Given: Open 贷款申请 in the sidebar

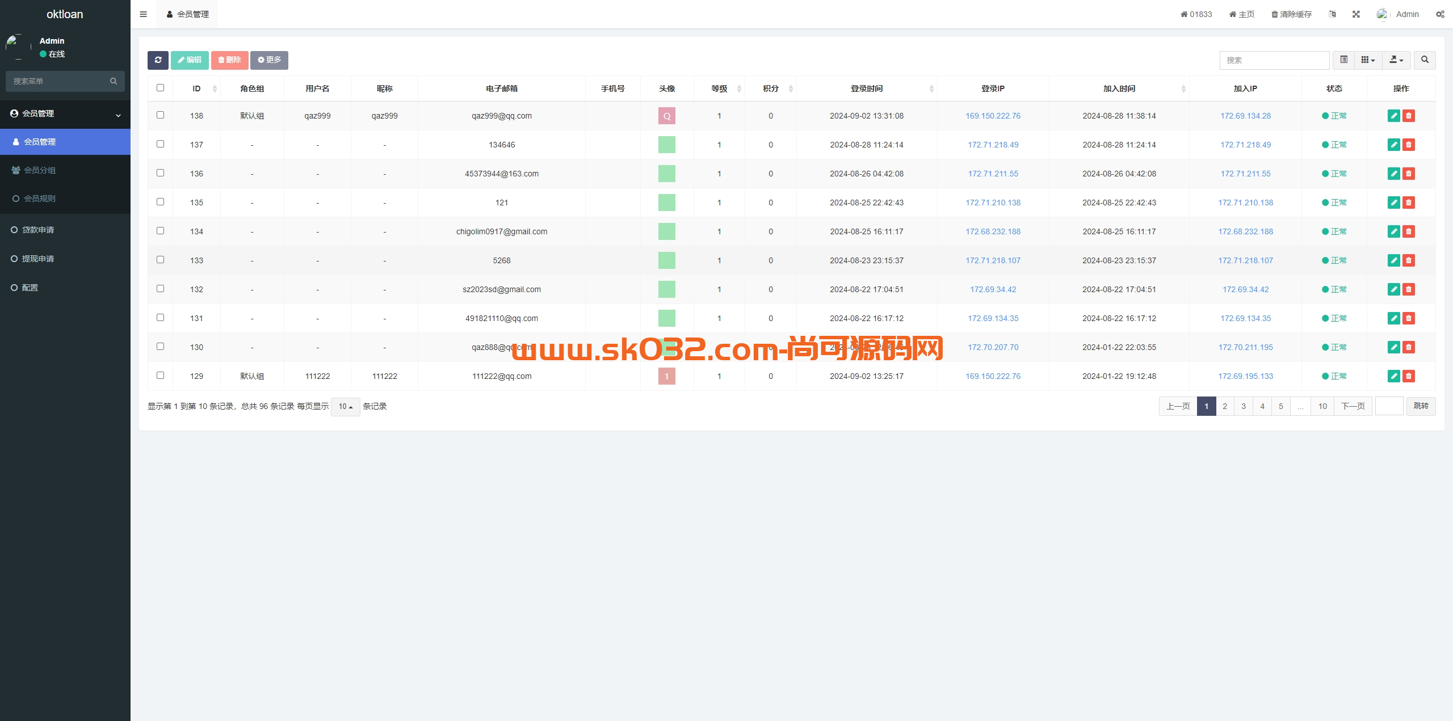Looking at the screenshot, I should click(65, 230).
